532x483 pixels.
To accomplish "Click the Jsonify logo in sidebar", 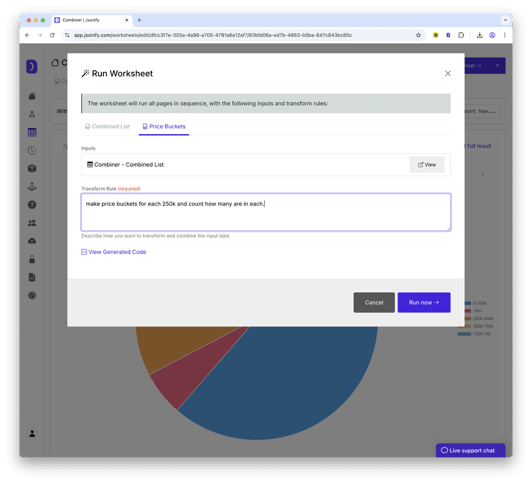I will pos(32,67).
